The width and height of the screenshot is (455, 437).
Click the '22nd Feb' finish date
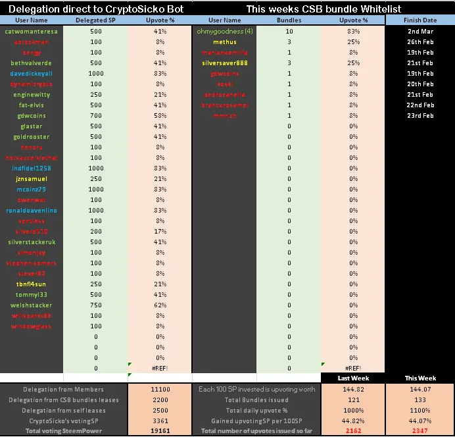tap(420, 105)
